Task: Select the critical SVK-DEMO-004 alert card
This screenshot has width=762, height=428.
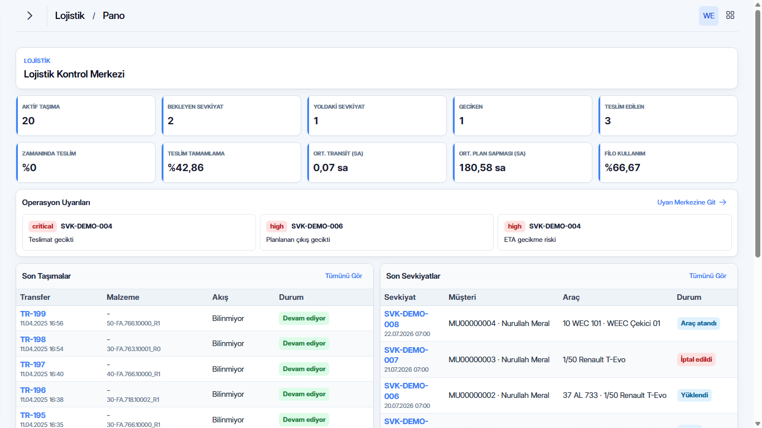Action: pos(138,232)
